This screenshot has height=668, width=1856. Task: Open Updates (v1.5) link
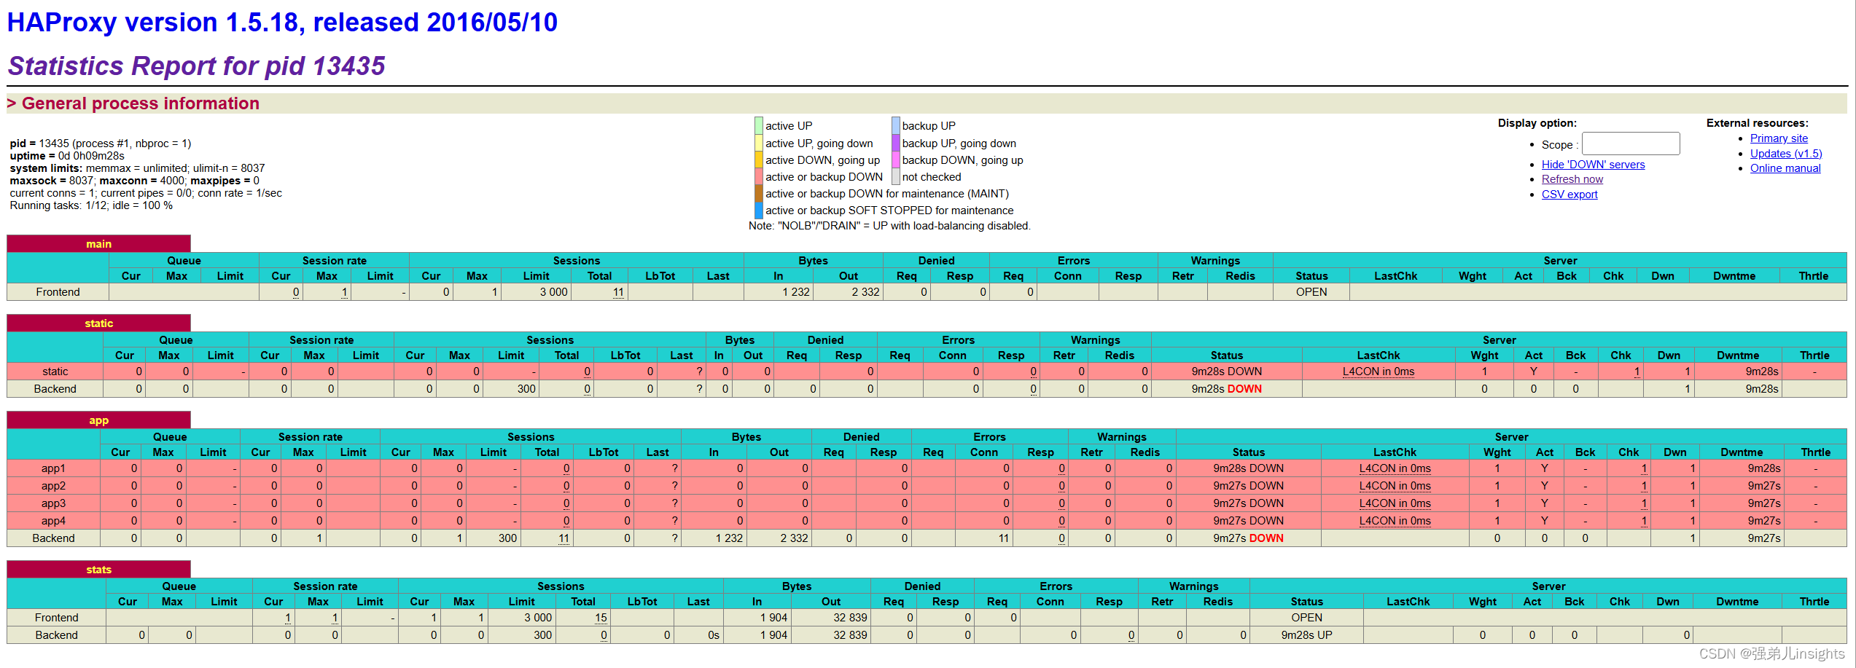coord(1786,154)
